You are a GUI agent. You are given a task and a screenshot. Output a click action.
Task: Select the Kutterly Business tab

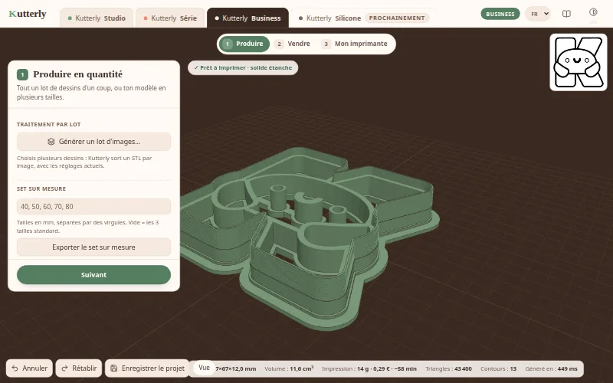point(247,18)
